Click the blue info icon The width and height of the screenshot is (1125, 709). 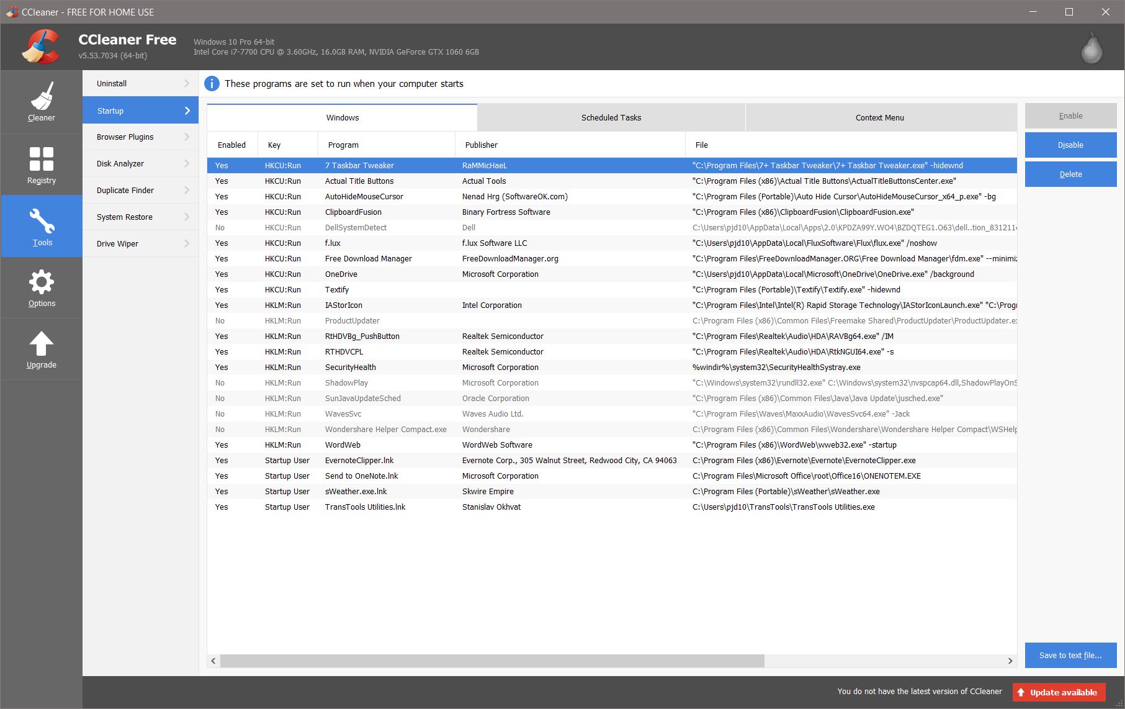click(x=212, y=84)
